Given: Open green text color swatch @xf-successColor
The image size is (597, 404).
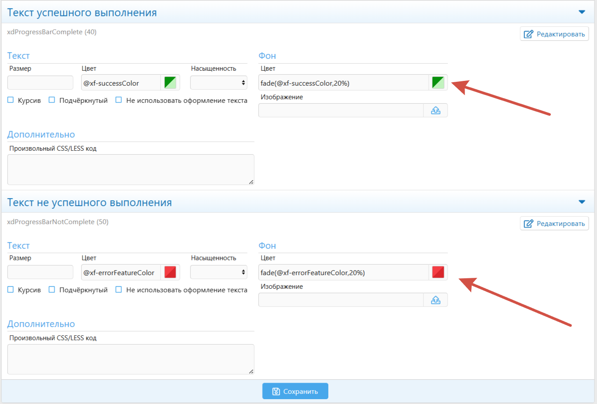Looking at the screenshot, I should (x=170, y=83).
